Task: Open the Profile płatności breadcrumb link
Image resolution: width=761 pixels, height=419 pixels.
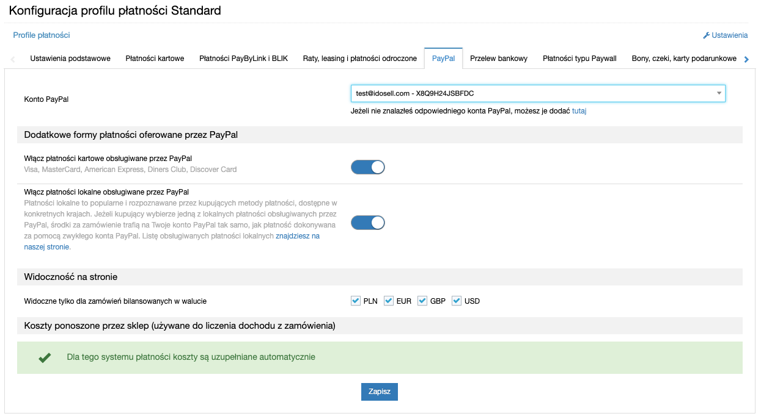Action: click(42, 35)
